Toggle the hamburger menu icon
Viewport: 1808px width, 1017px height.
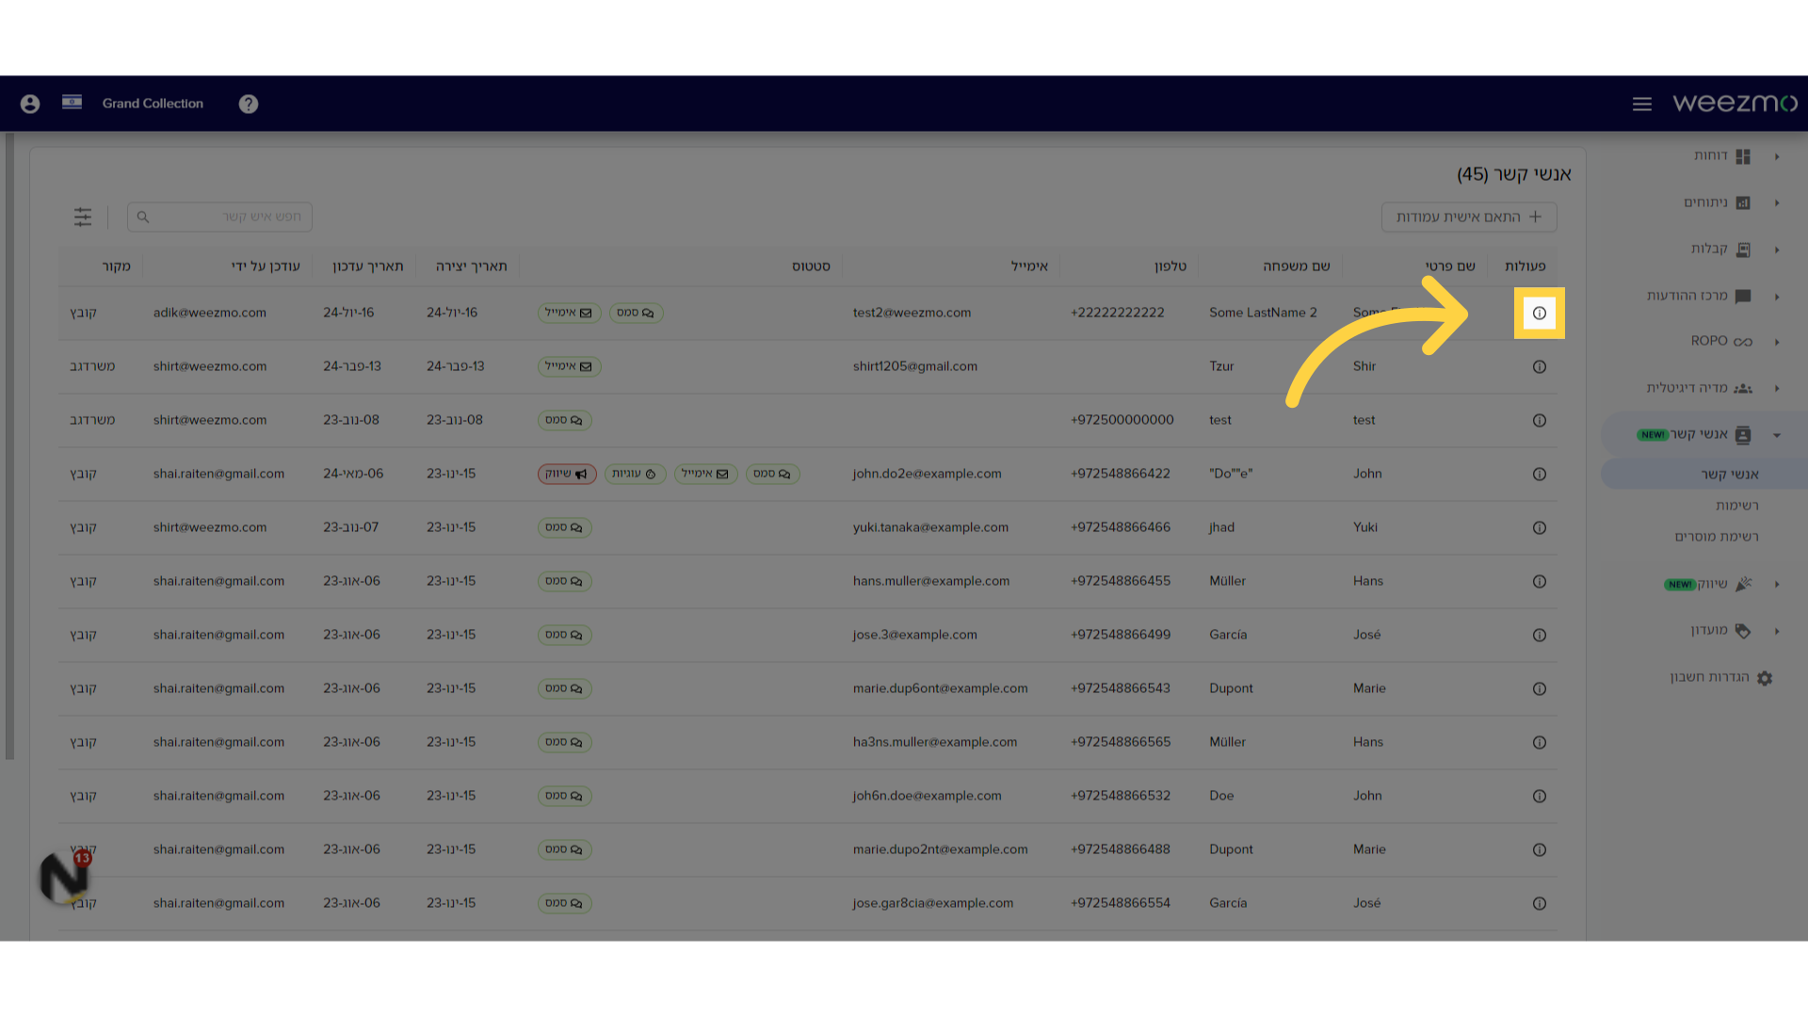(x=1642, y=104)
